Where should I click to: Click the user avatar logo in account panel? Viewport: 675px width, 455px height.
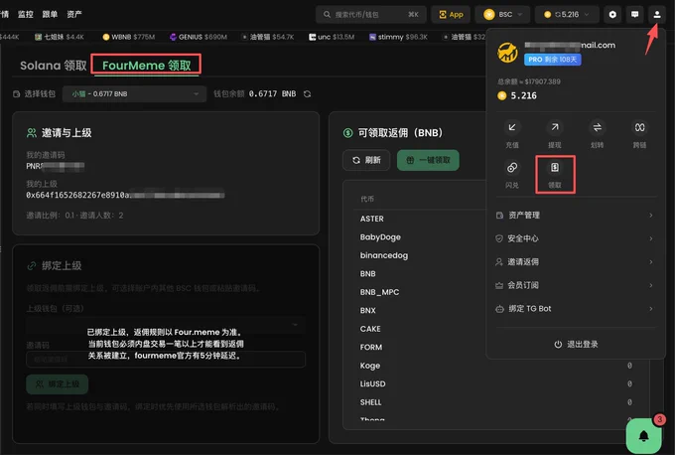[x=507, y=53]
